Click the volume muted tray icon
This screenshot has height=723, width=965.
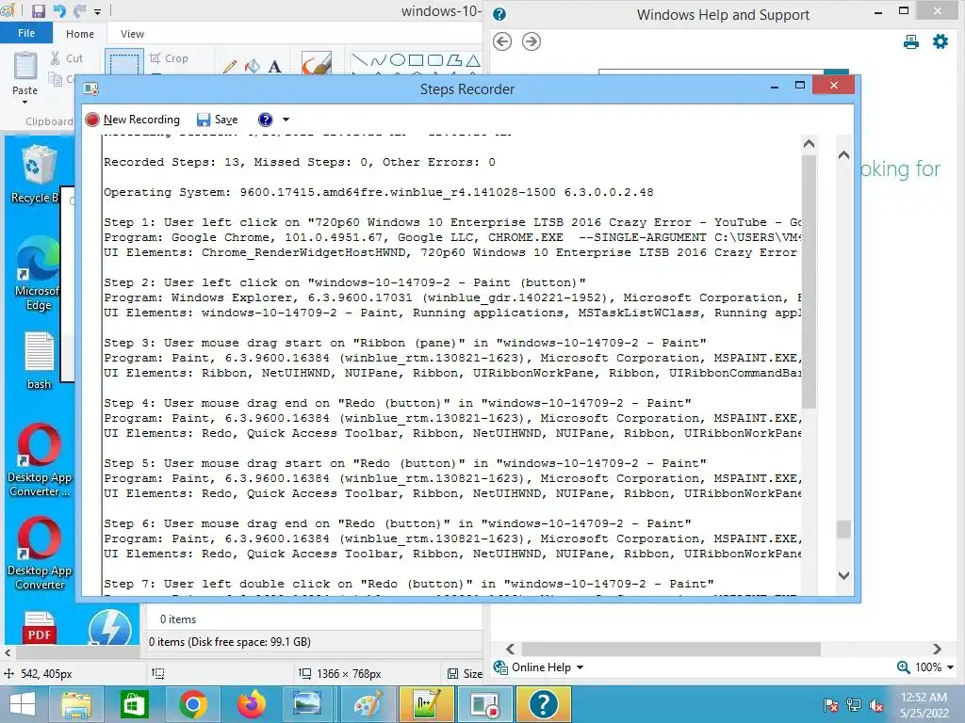coord(876,705)
